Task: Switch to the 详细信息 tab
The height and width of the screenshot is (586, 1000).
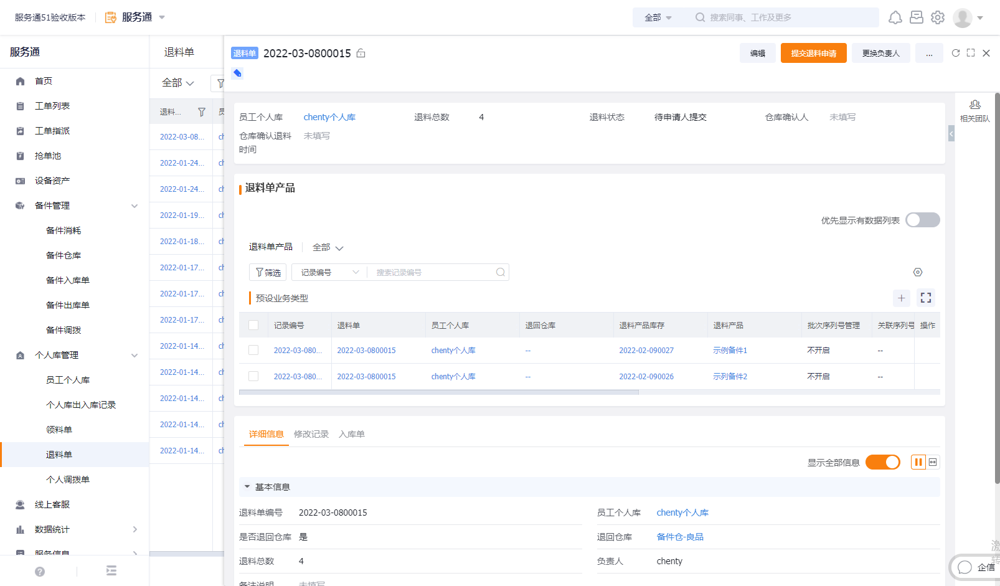Action: click(x=267, y=434)
